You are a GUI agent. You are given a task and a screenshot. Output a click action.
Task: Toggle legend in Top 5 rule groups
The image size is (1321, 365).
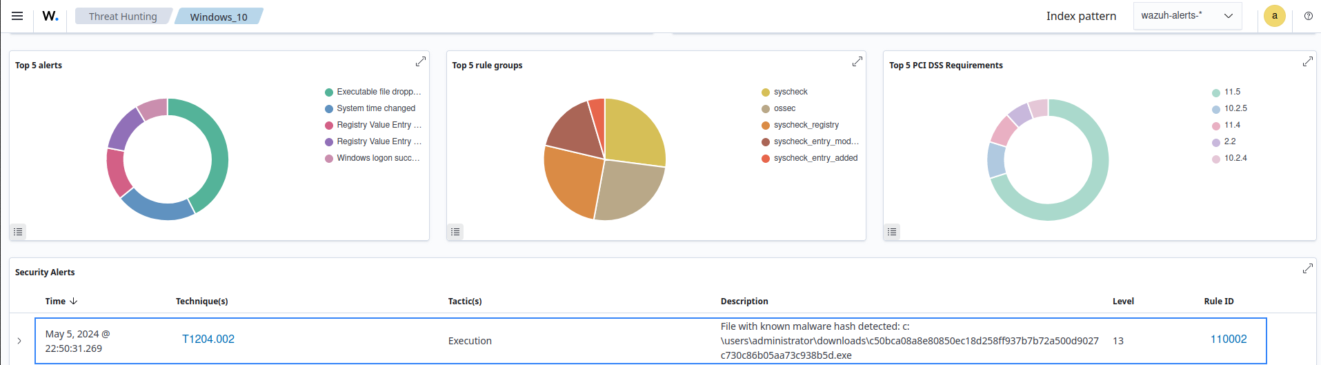pyautogui.click(x=455, y=232)
